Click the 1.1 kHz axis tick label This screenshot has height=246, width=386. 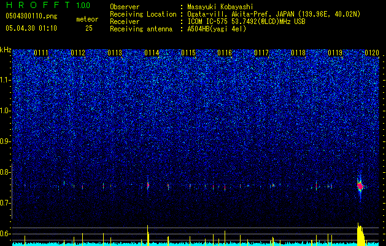[5, 81]
